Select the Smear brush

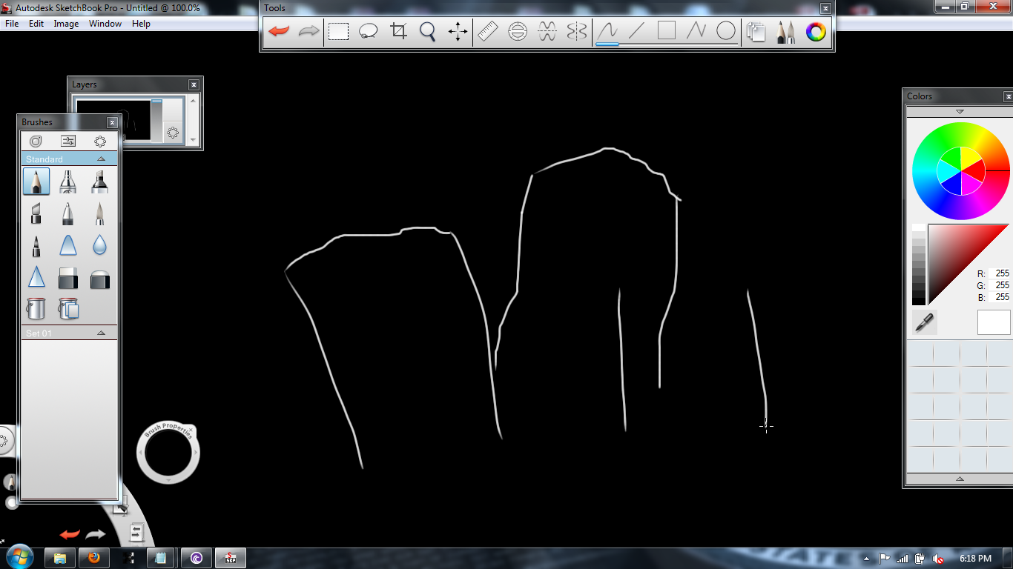(x=67, y=245)
